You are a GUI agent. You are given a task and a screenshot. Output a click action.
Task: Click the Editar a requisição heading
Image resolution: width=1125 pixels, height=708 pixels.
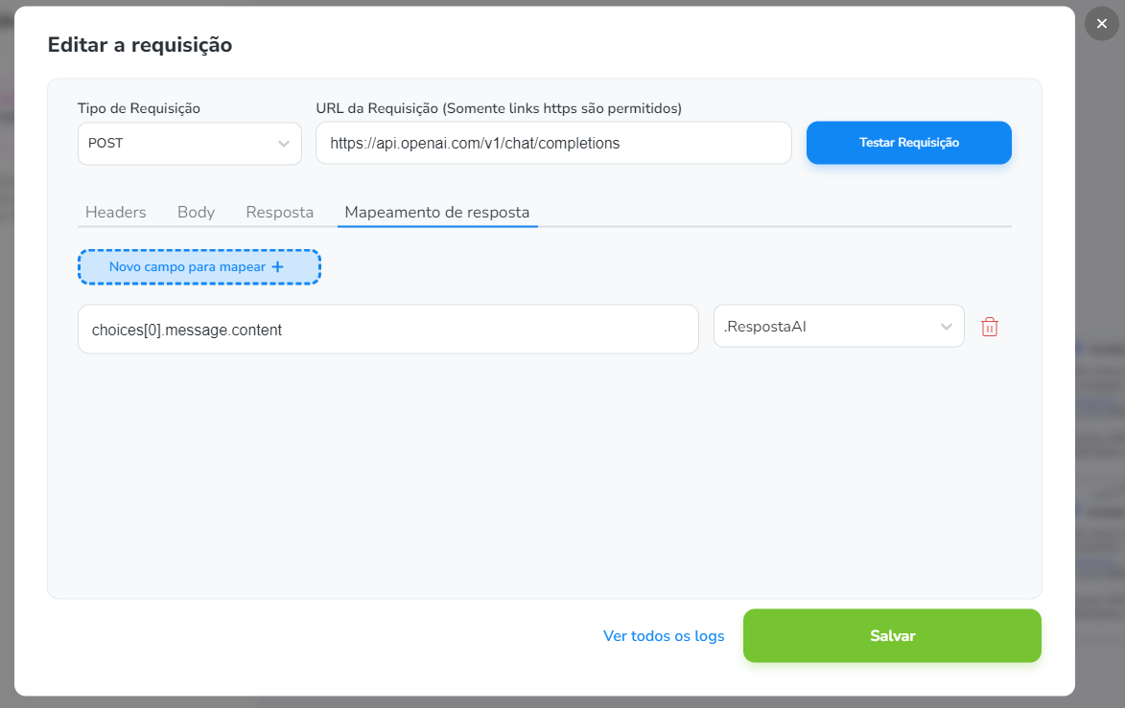pos(140,44)
